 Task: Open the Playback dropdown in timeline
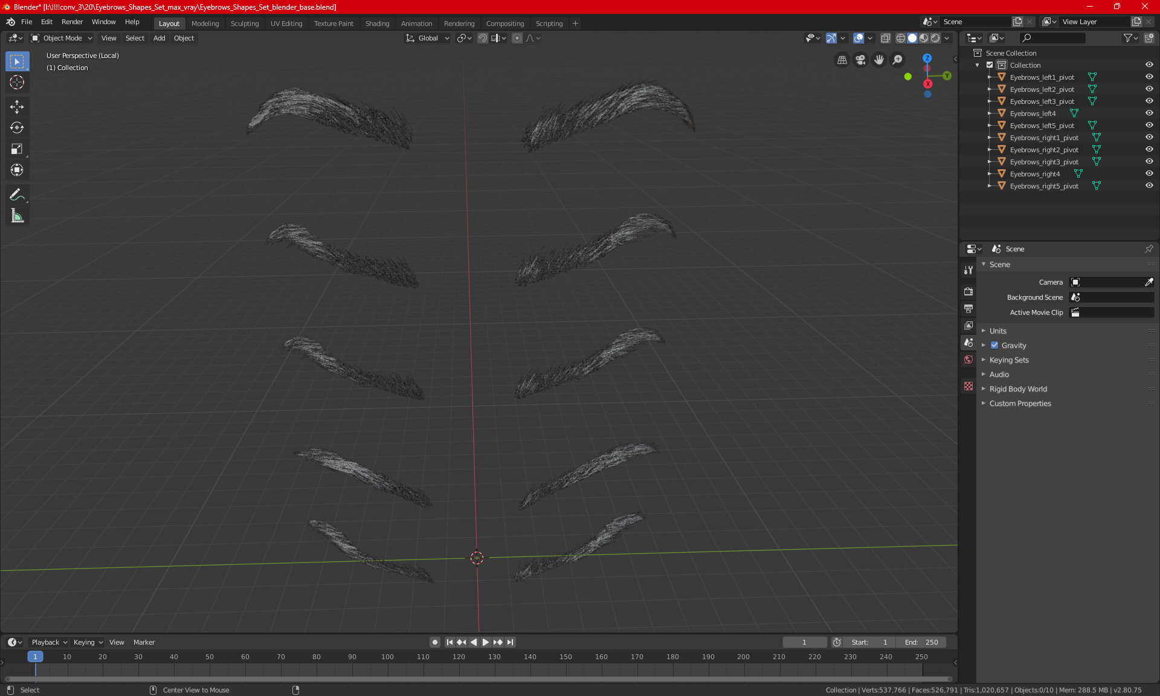(x=49, y=642)
